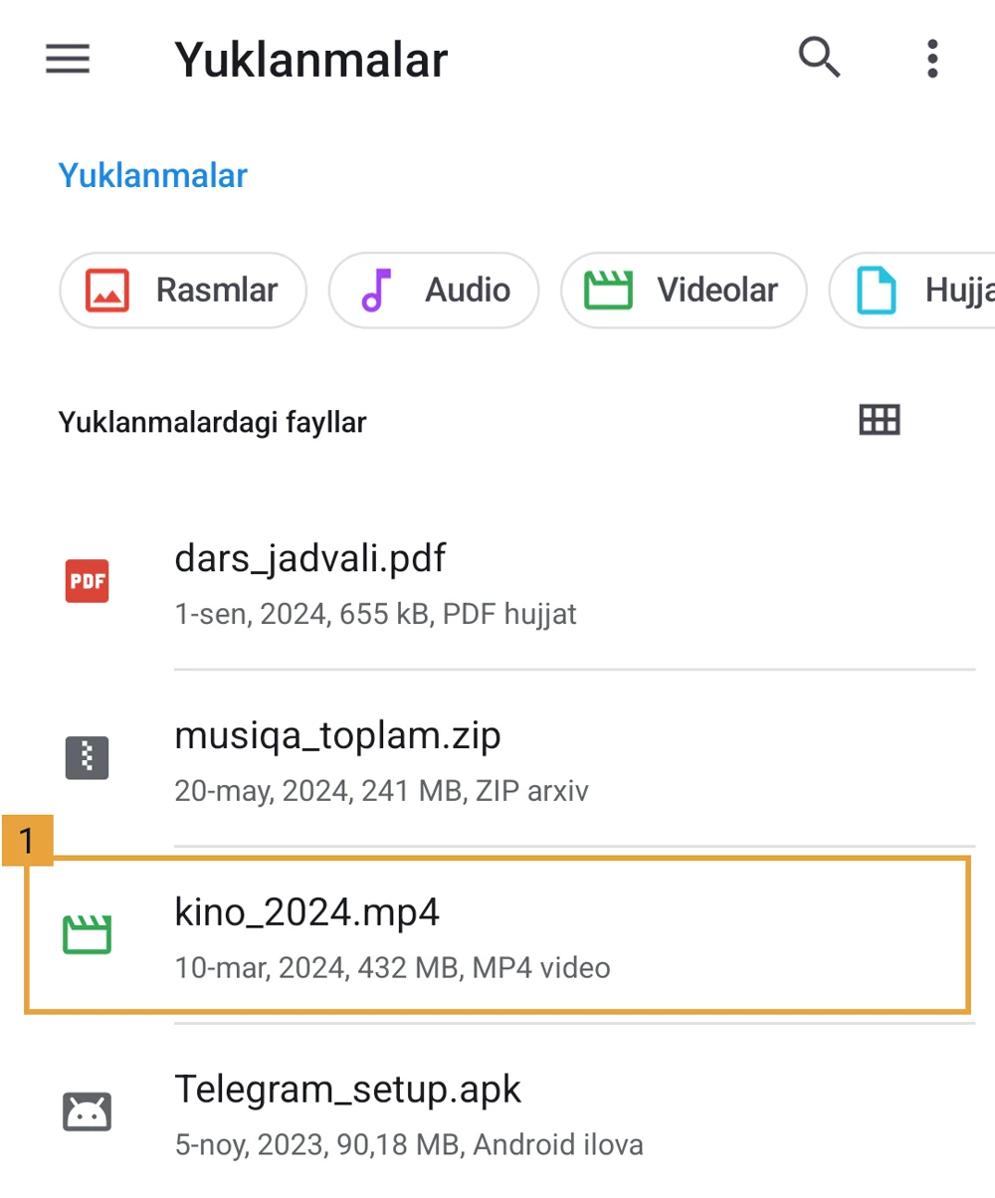Open the hamburger navigation menu
Viewport: 995px width, 1198px height.
coord(68,60)
